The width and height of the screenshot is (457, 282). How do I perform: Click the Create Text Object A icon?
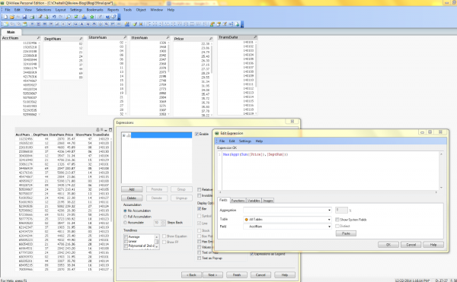(82, 24)
